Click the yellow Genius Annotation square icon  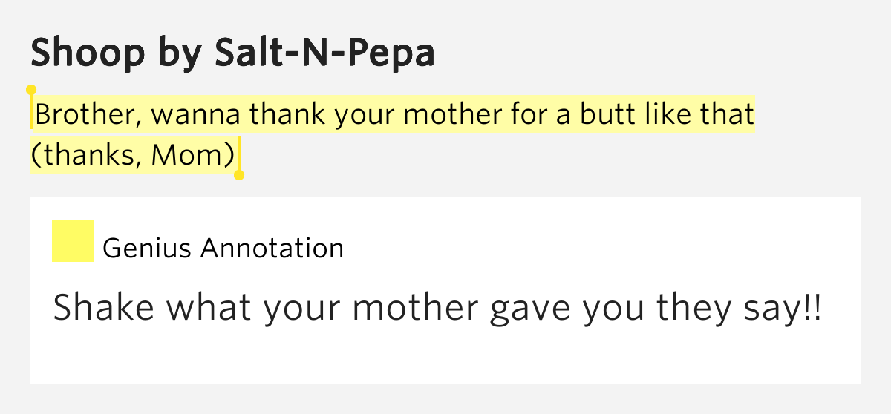[73, 241]
